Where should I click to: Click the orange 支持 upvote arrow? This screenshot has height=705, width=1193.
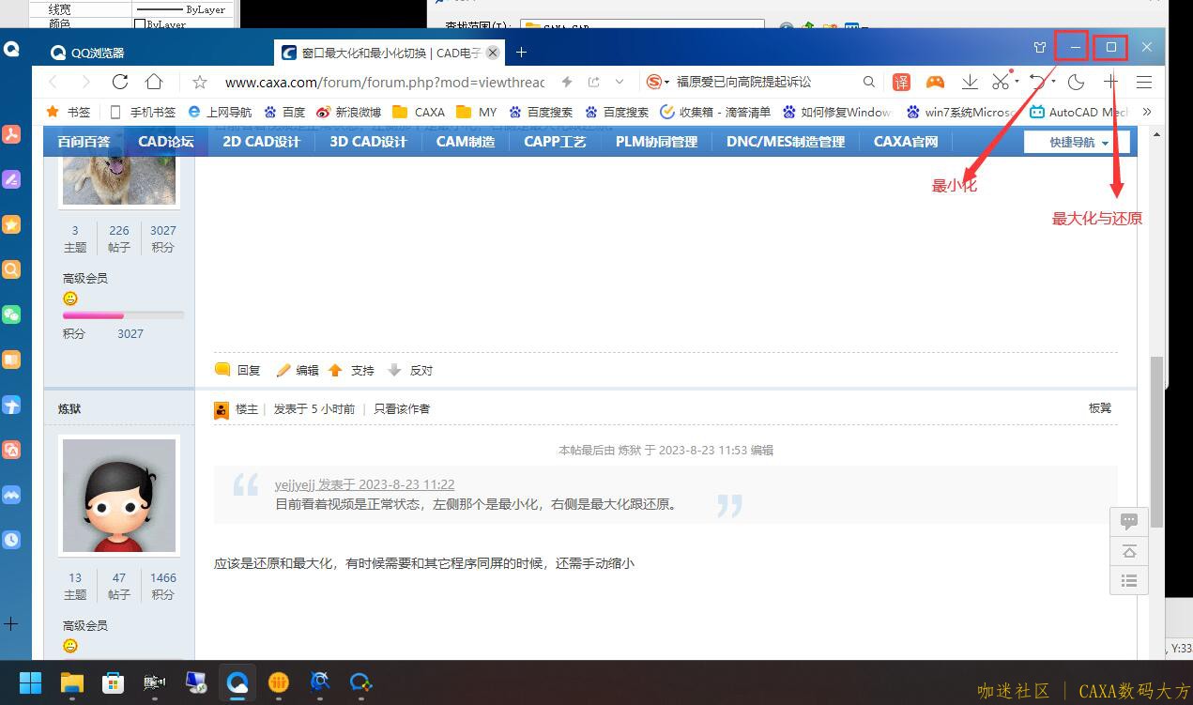click(336, 370)
